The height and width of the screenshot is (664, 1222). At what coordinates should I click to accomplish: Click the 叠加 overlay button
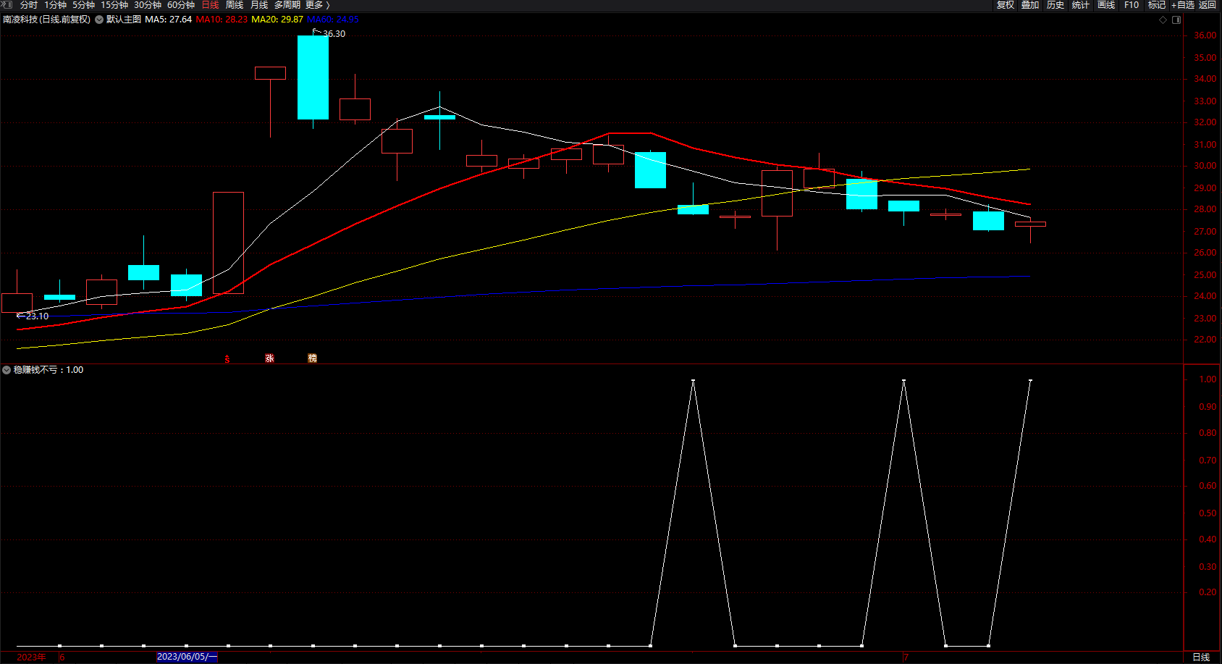pyautogui.click(x=1030, y=5)
